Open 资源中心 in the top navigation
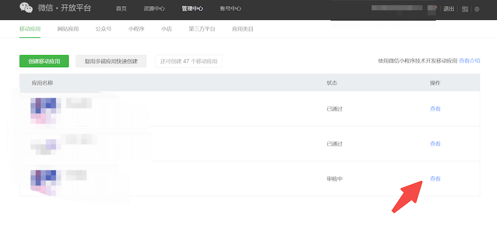497x239 pixels. 154,9
